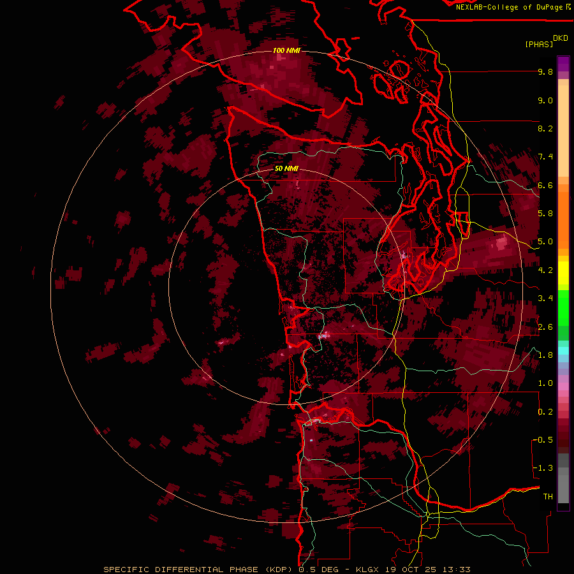The image size is (574, 574).
Task: Click the -0.5 scale value label
Action: click(543, 440)
